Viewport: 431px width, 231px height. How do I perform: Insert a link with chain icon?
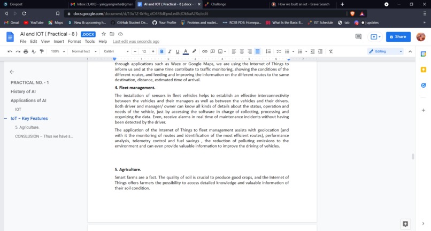click(205, 51)
